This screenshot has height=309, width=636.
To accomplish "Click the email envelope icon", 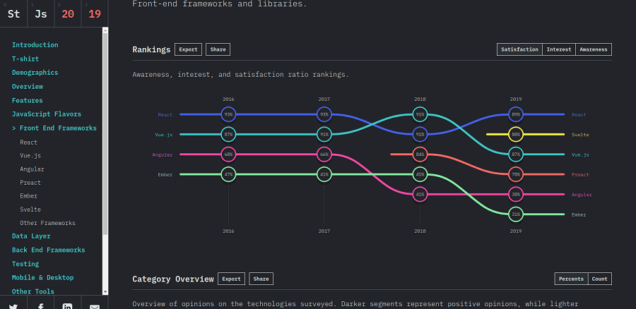I will tap(95, 306).
